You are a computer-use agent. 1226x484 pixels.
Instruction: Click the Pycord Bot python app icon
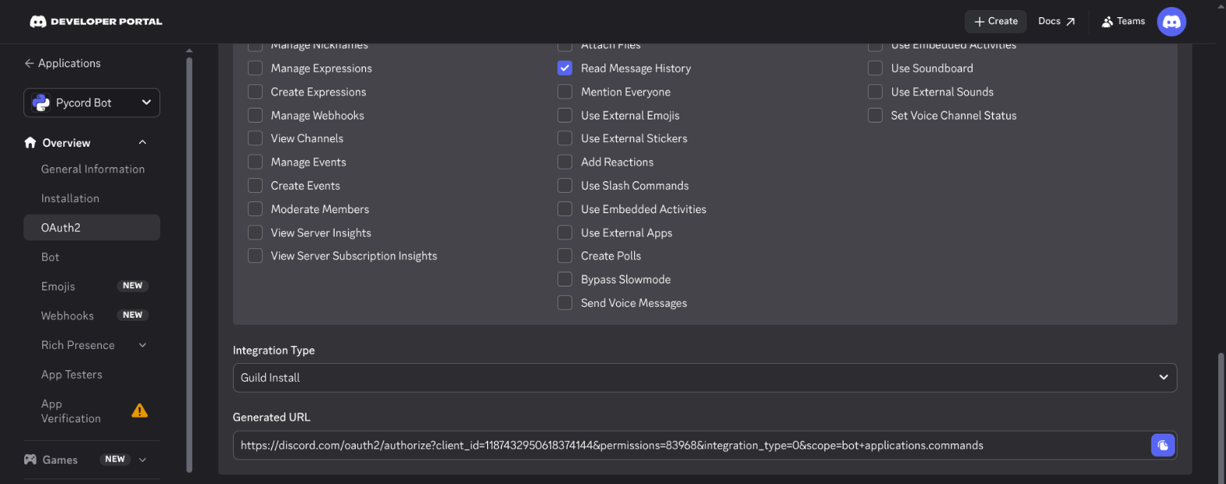pyautogui.click(x=39, y=102)
